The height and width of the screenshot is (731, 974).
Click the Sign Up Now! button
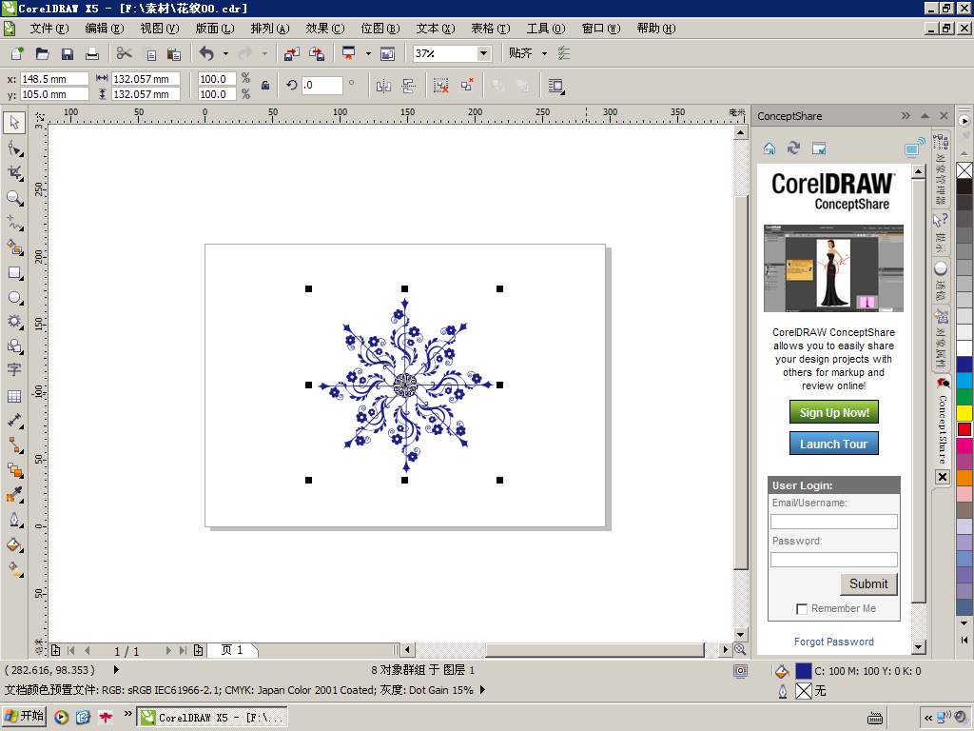833,413
